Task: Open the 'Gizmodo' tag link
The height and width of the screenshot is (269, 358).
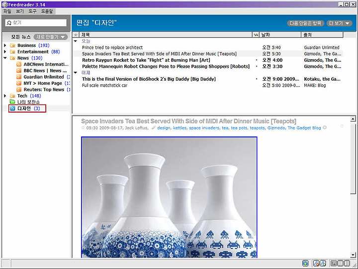Action: (x=276, y=128)
